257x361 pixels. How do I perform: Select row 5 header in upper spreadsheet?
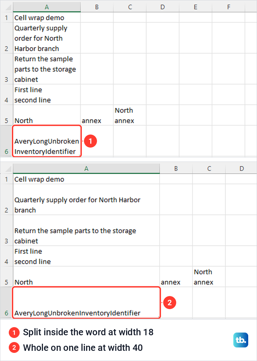(x=6, y=115)
